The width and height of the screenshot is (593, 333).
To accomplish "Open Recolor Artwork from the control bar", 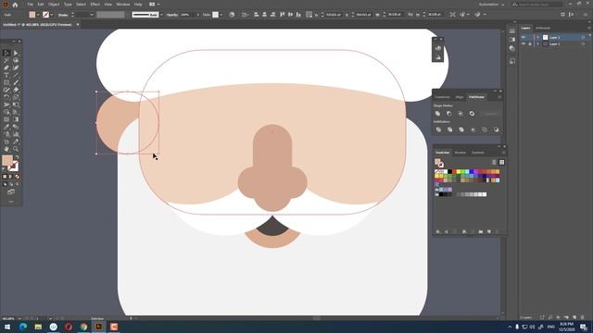I will click(x=232, y=15).
